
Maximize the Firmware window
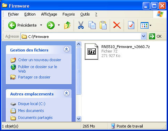click(x=154, y=6)
